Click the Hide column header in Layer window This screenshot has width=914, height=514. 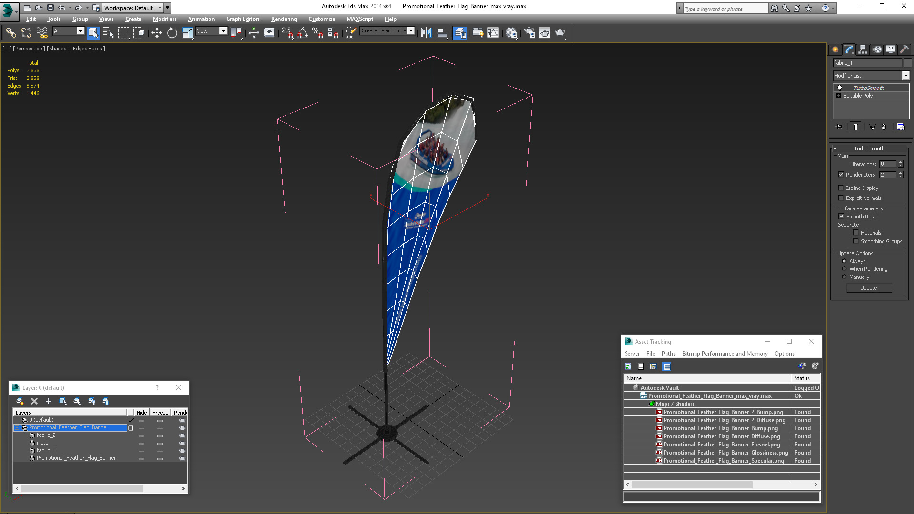pos(141,413)
